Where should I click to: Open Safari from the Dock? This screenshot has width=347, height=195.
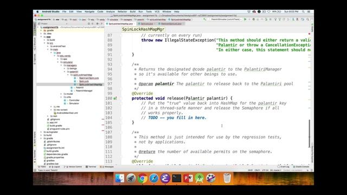pos(154,178)
